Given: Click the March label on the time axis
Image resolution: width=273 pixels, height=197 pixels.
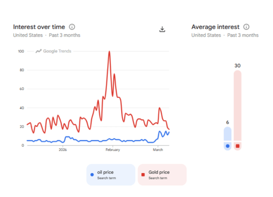Looking at the screenshot, I should pyautogui.click(x=158, y=150).
